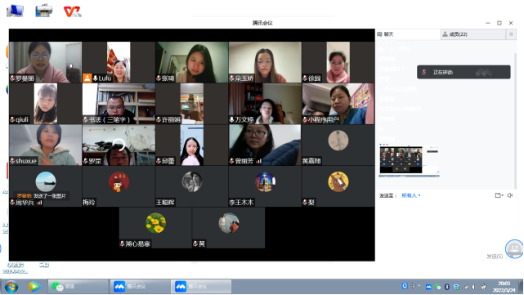Open the shared screenshot image in chat

coord(410,160)
